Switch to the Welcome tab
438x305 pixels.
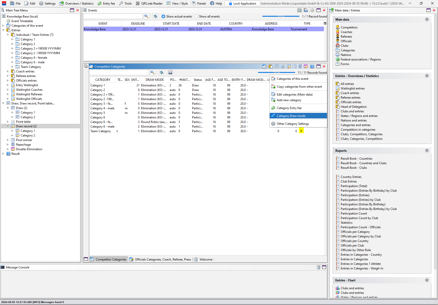(x=203, y=260)
